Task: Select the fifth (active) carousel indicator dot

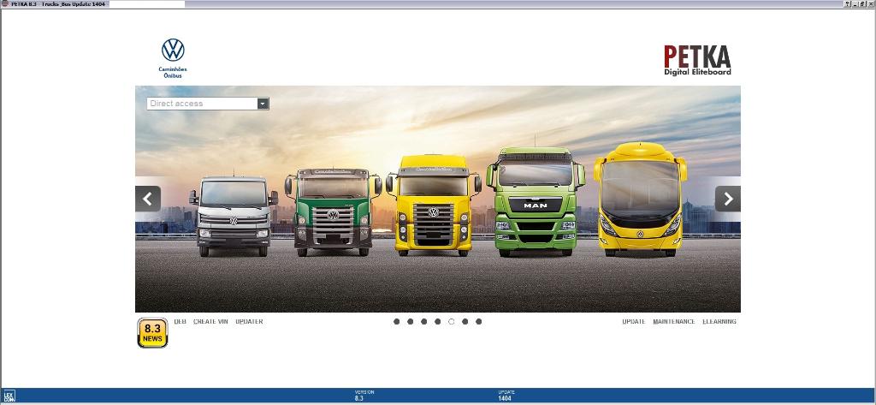Action: pos(452,322)
